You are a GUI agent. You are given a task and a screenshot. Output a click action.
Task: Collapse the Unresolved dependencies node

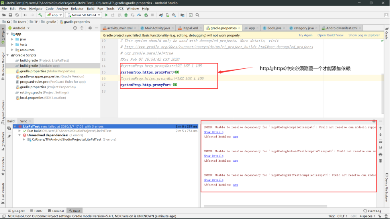pyautogui.click(x=20, y=135)
